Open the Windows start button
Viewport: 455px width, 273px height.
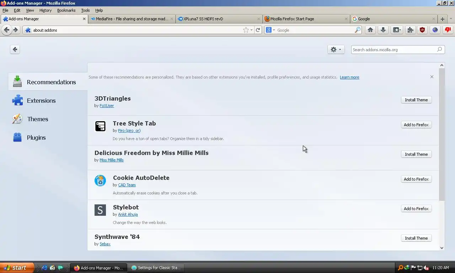[x=17, y=268]
